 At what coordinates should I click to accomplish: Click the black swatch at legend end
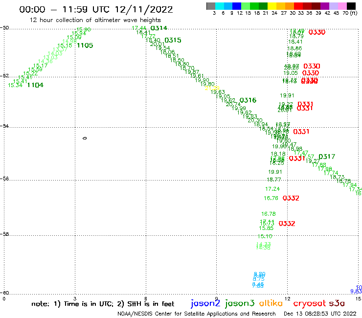351,6
